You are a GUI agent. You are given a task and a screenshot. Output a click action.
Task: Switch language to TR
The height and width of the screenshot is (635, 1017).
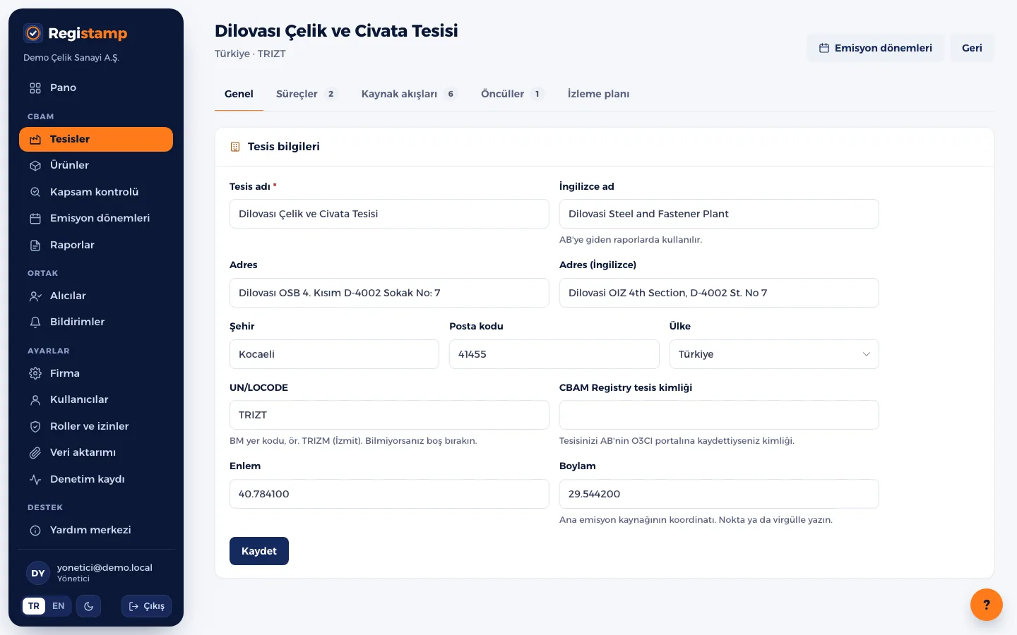click(x=34, y=606)
